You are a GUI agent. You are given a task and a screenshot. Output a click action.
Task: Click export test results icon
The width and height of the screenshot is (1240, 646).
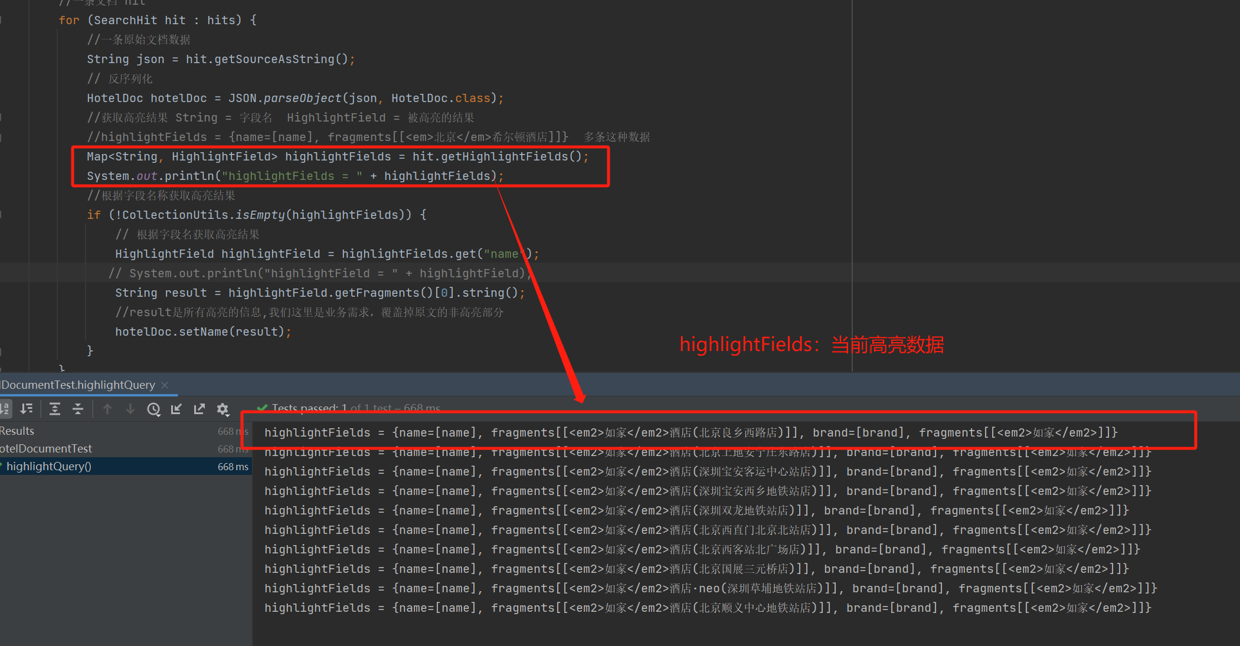(x=199, y=409)
